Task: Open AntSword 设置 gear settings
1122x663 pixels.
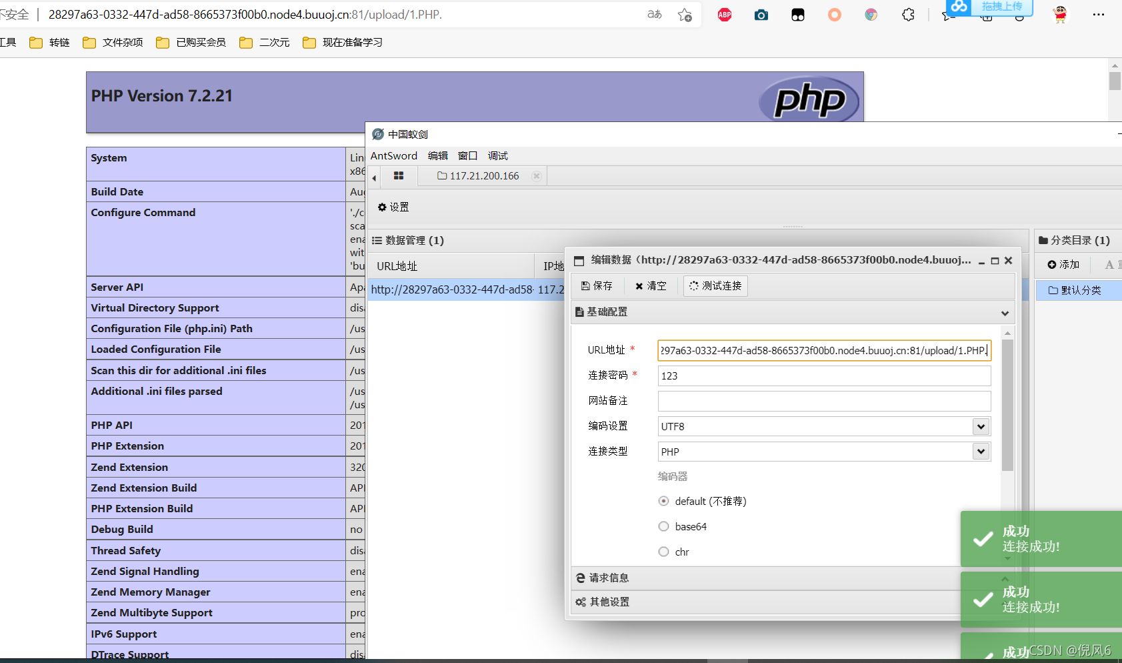Action: coord(393,207)
